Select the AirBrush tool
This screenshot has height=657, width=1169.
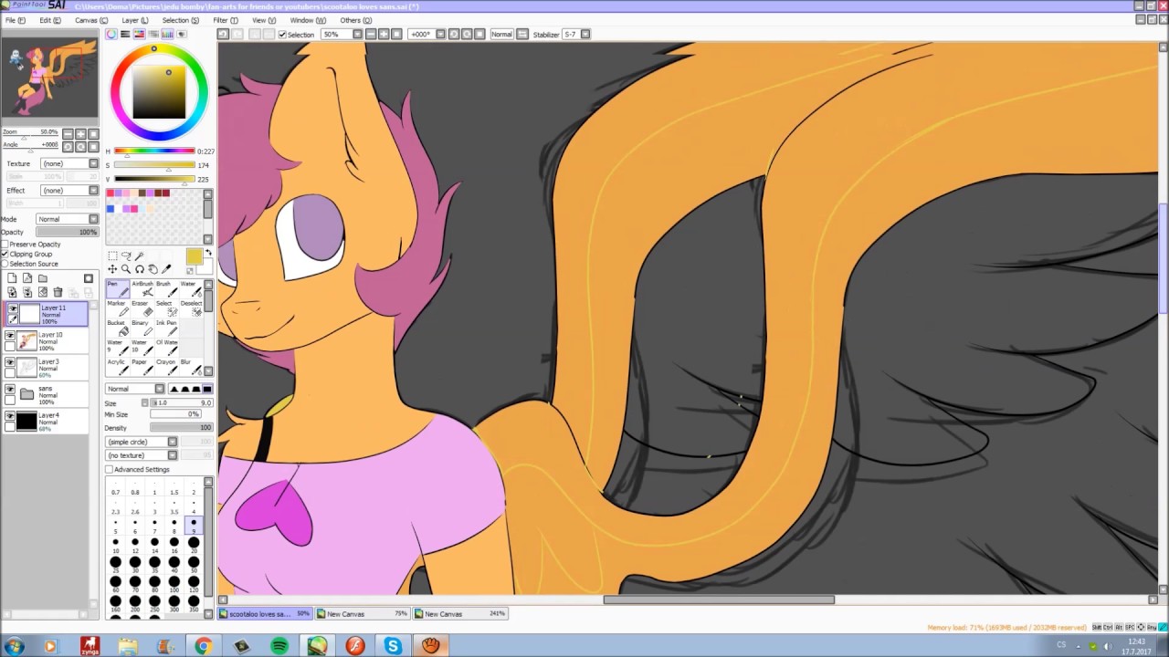142,288
